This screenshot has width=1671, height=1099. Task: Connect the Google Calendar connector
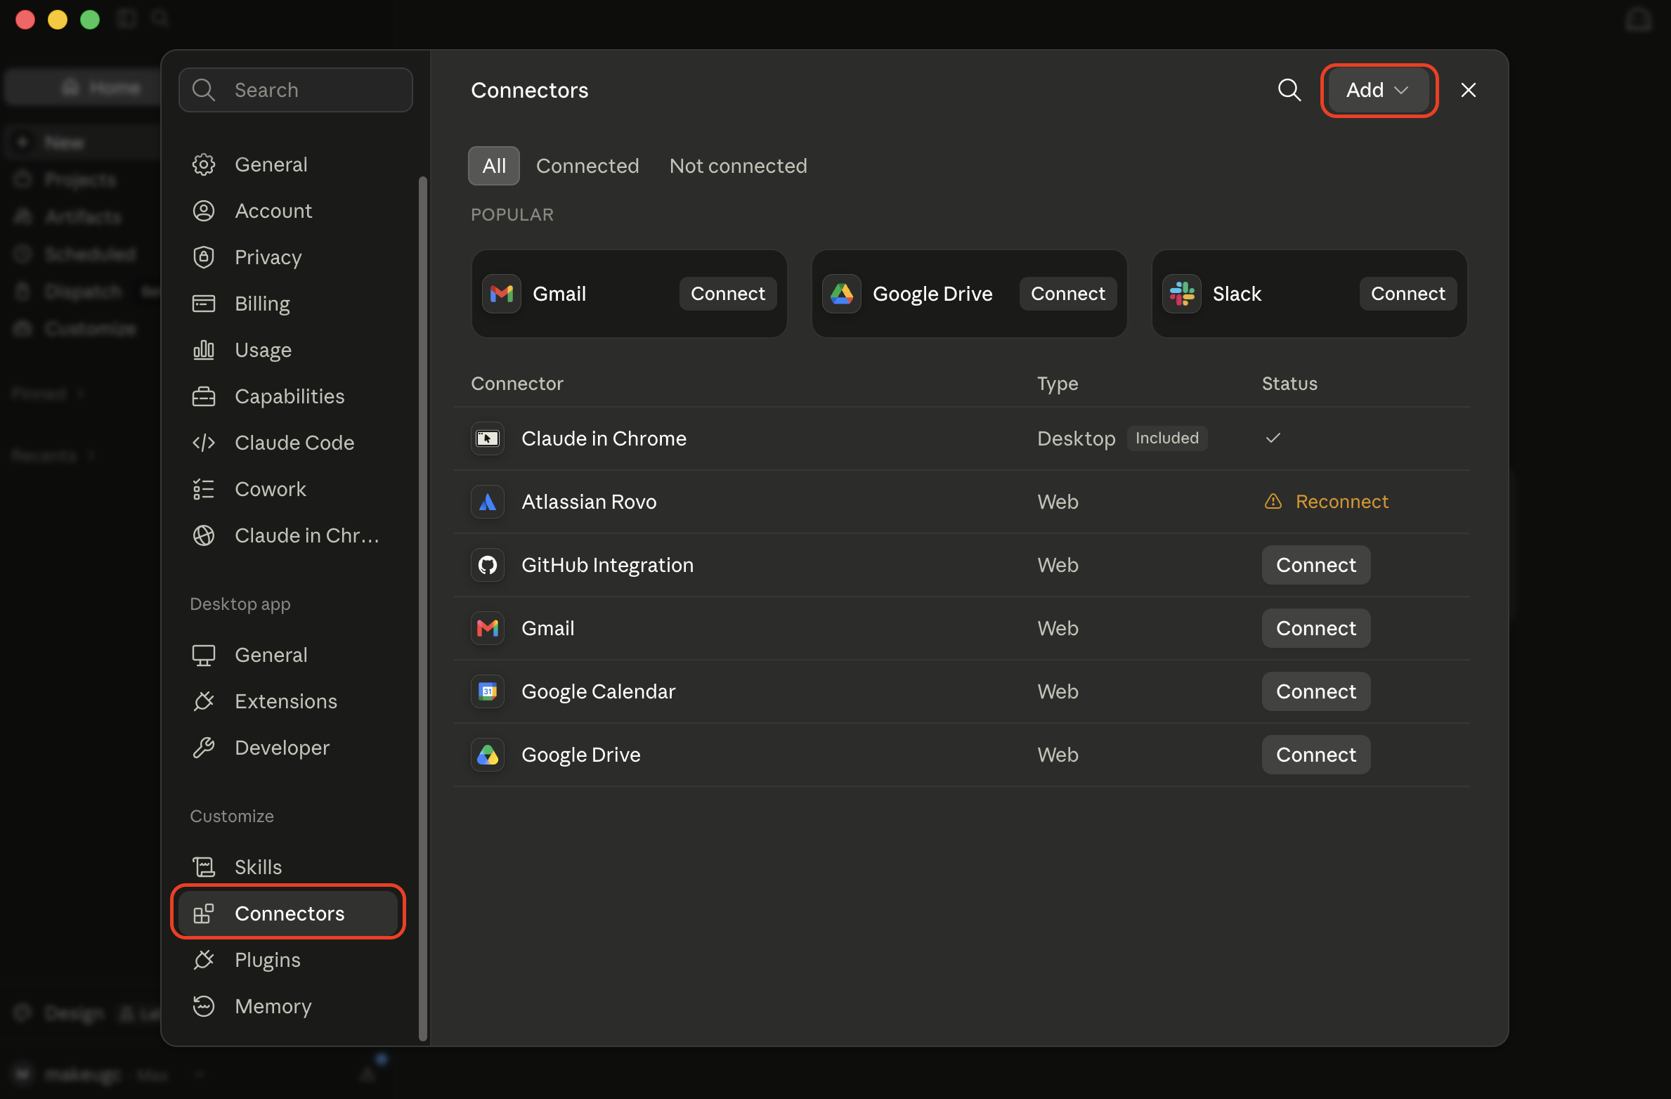[1316, 691]
